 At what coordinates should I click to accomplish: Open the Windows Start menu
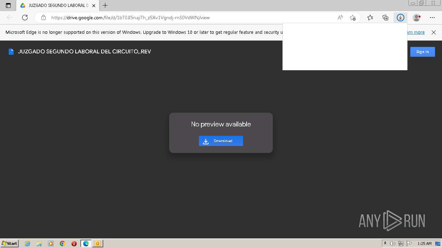coord(10,243)
